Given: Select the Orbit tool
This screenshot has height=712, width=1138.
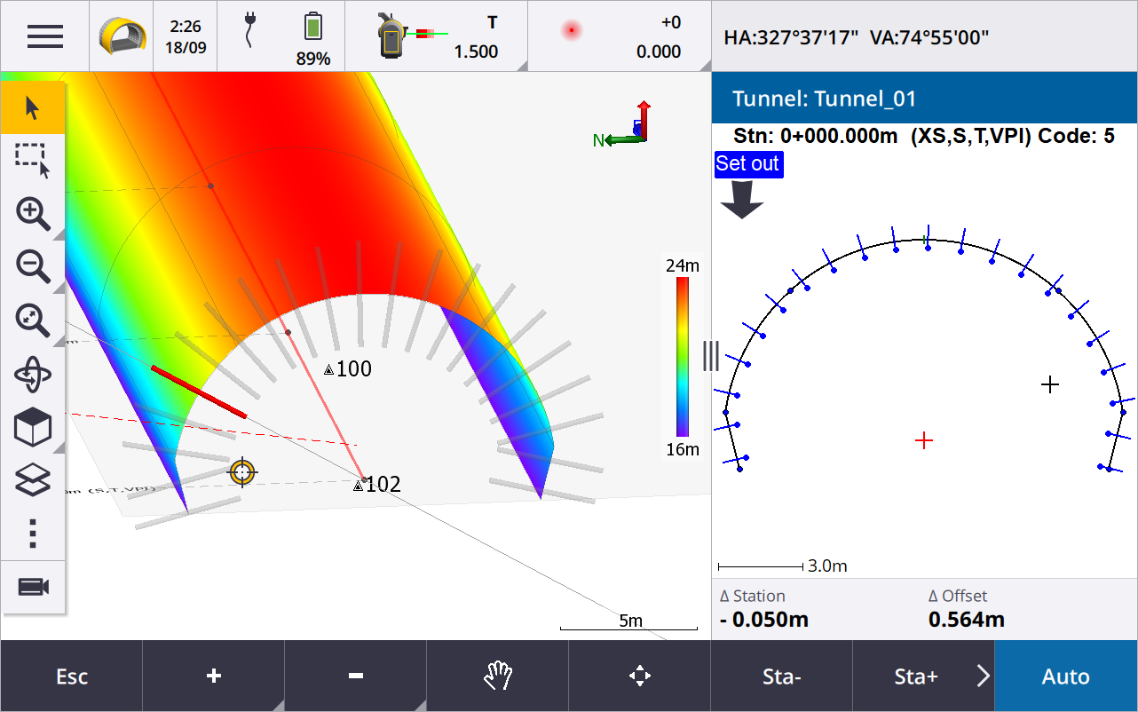Looking at the screenshot, I should click(33, 375).
